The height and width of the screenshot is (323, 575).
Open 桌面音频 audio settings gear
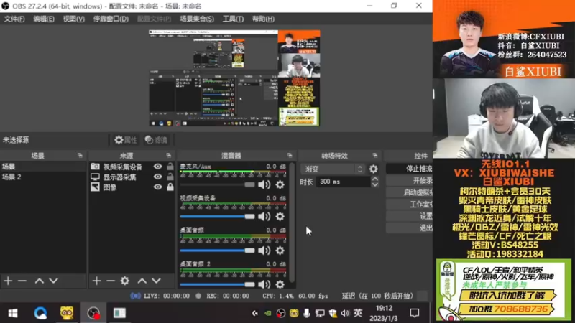click(x=280, y=251)
